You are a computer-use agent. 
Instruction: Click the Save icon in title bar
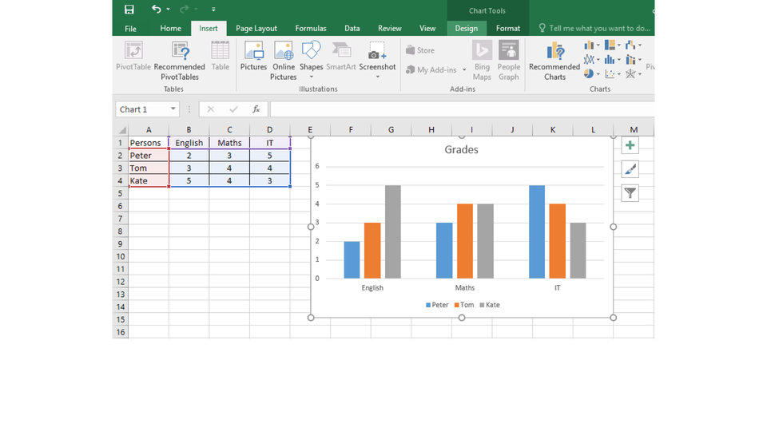pyautogui.click(x=129, y=10)
